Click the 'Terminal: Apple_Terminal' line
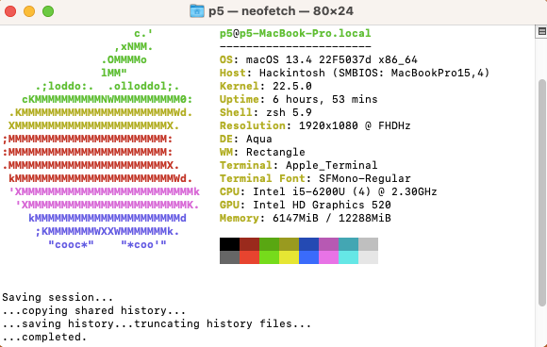547x347 pixels. [x=299, y=165]
